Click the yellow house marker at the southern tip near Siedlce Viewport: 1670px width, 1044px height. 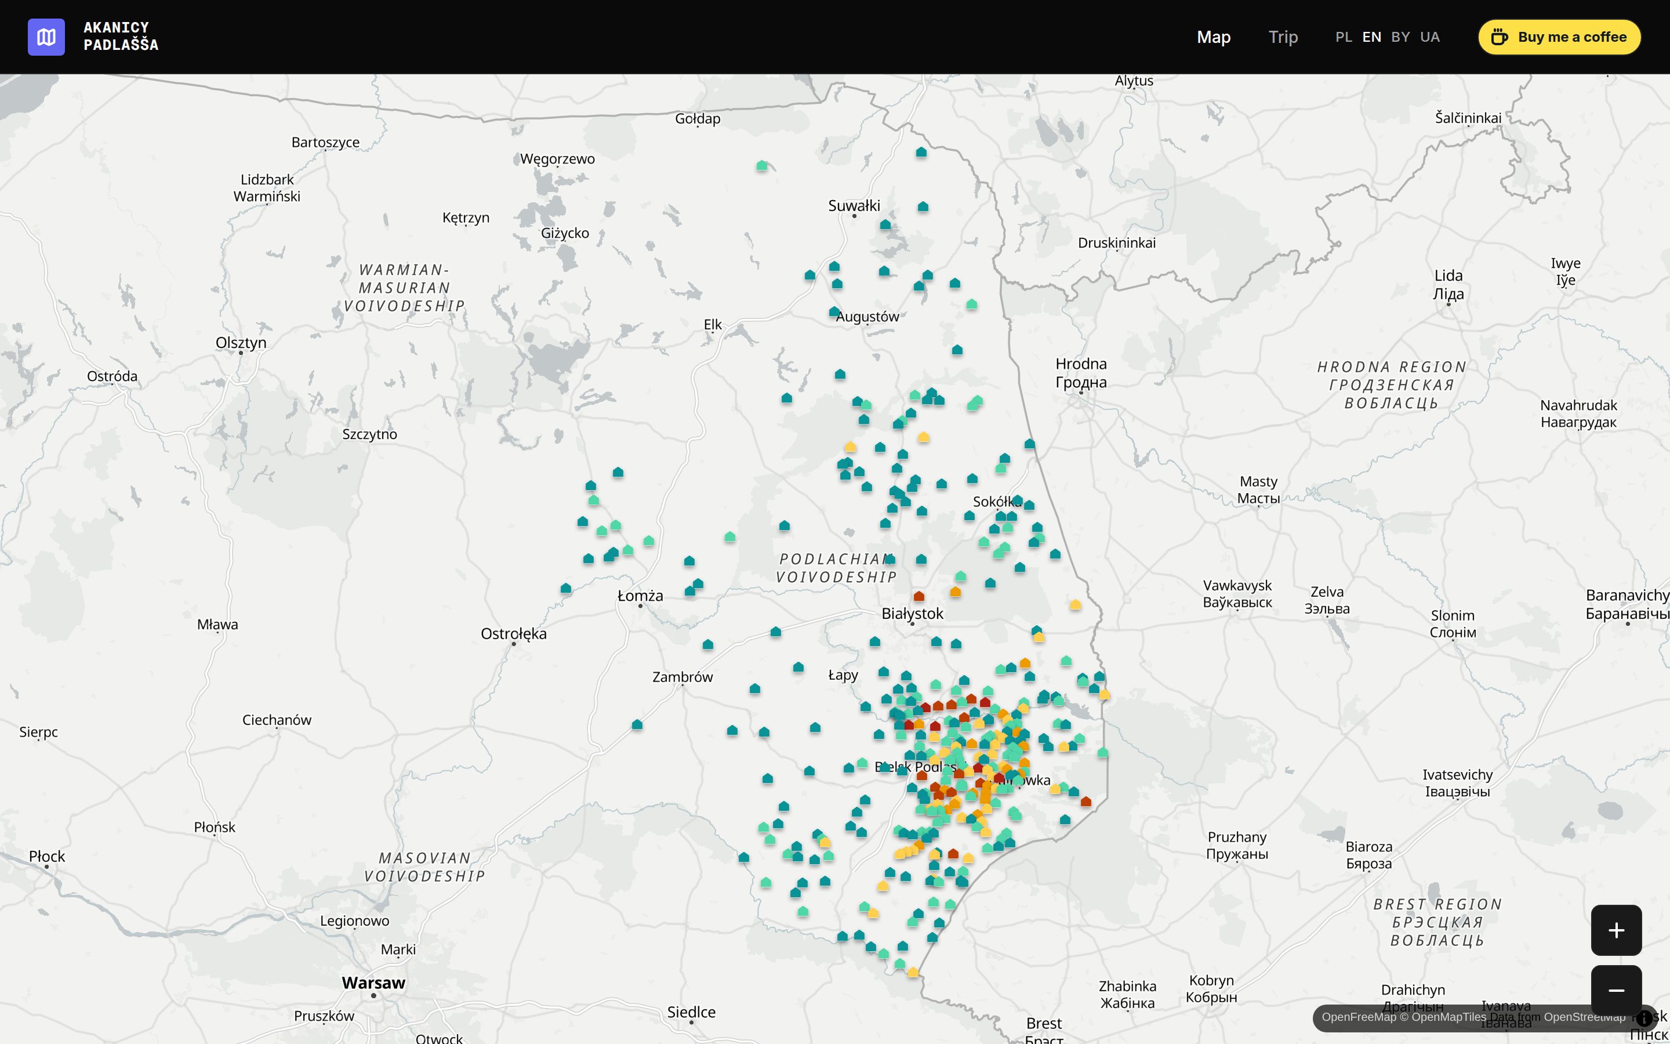pyautogui.click(x=913, y=972)
